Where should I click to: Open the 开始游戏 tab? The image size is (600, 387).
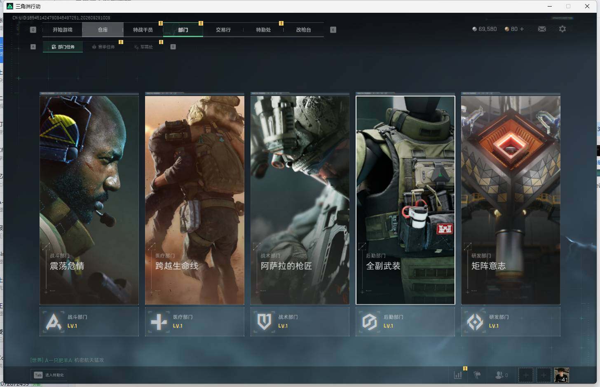click(x=62, y=30)
